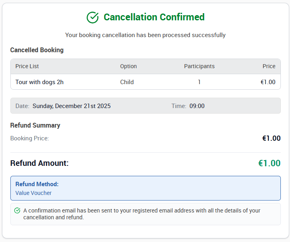
Task: Click the €1.00 price in booking row
Action: point(268,82)
